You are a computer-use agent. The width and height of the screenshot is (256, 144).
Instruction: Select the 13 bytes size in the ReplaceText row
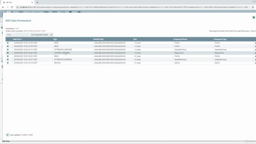click(x=138, y=53)
